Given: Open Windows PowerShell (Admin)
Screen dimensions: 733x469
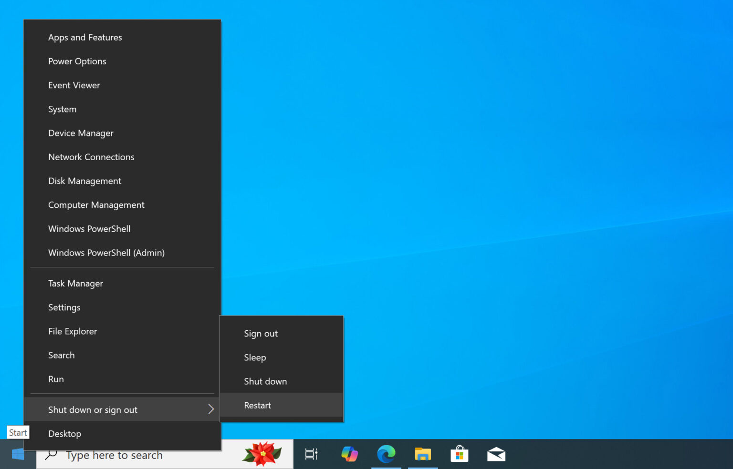Looking at the screenshot, I should (x=106, y=253).
